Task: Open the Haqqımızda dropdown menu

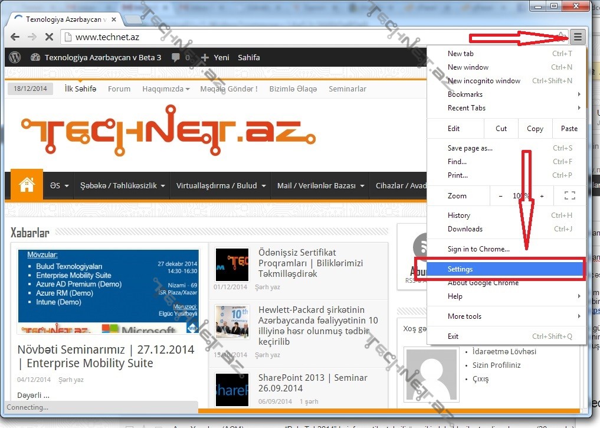Action: coord(166,89)
